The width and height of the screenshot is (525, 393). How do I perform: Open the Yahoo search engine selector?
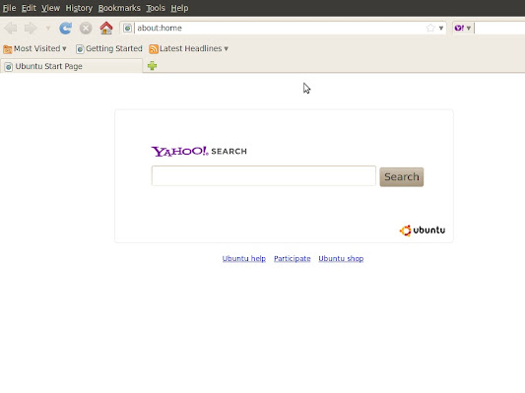tap(463, 29)
